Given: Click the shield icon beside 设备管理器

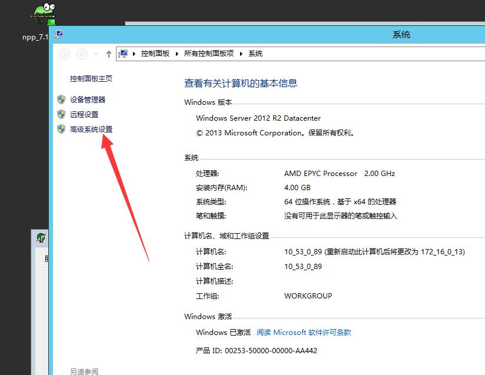Looking at the screenshot, I should tap(61, 99).
